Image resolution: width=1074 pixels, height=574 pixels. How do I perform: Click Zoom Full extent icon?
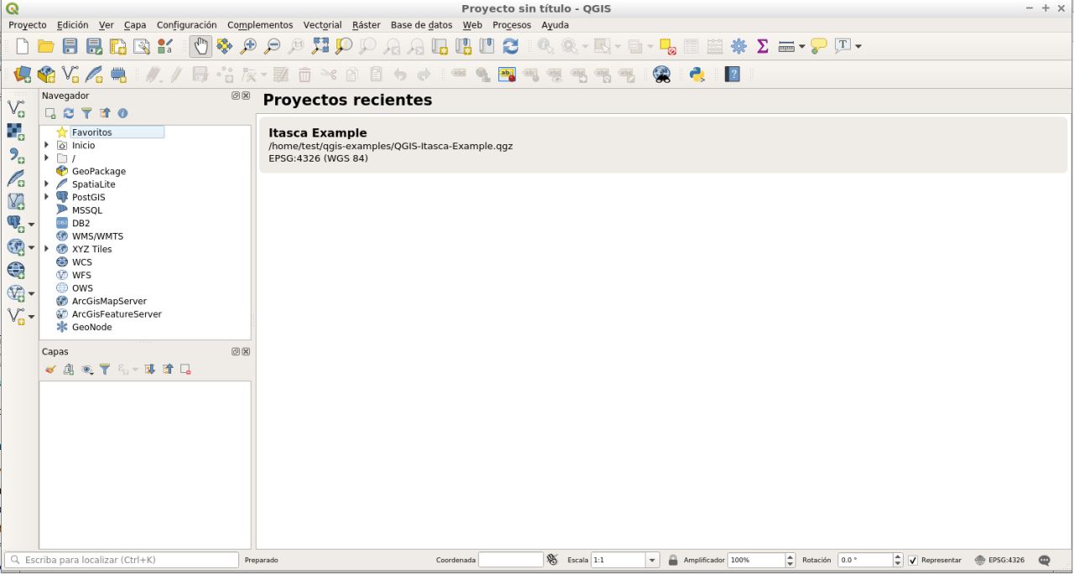(321, 46)
